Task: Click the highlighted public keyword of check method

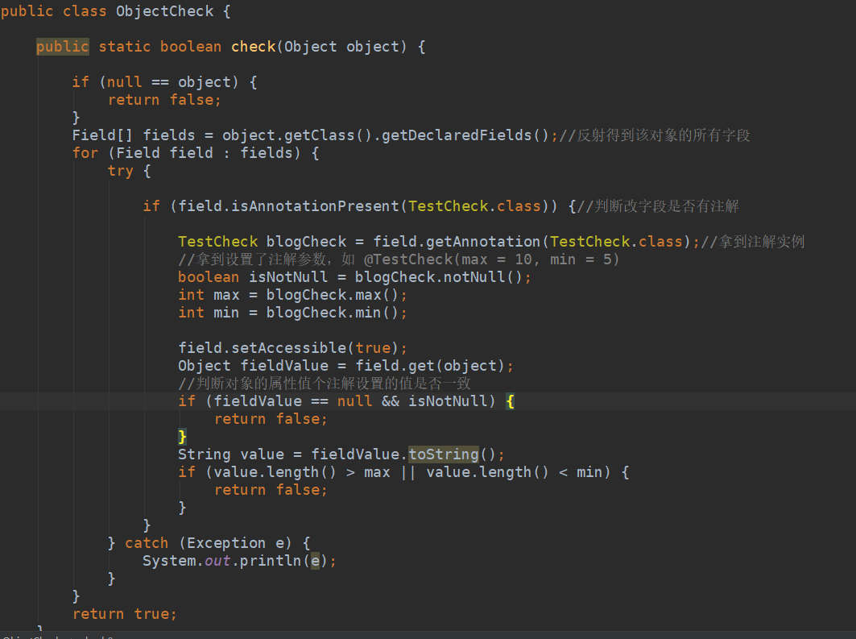Action: [62, 47]
